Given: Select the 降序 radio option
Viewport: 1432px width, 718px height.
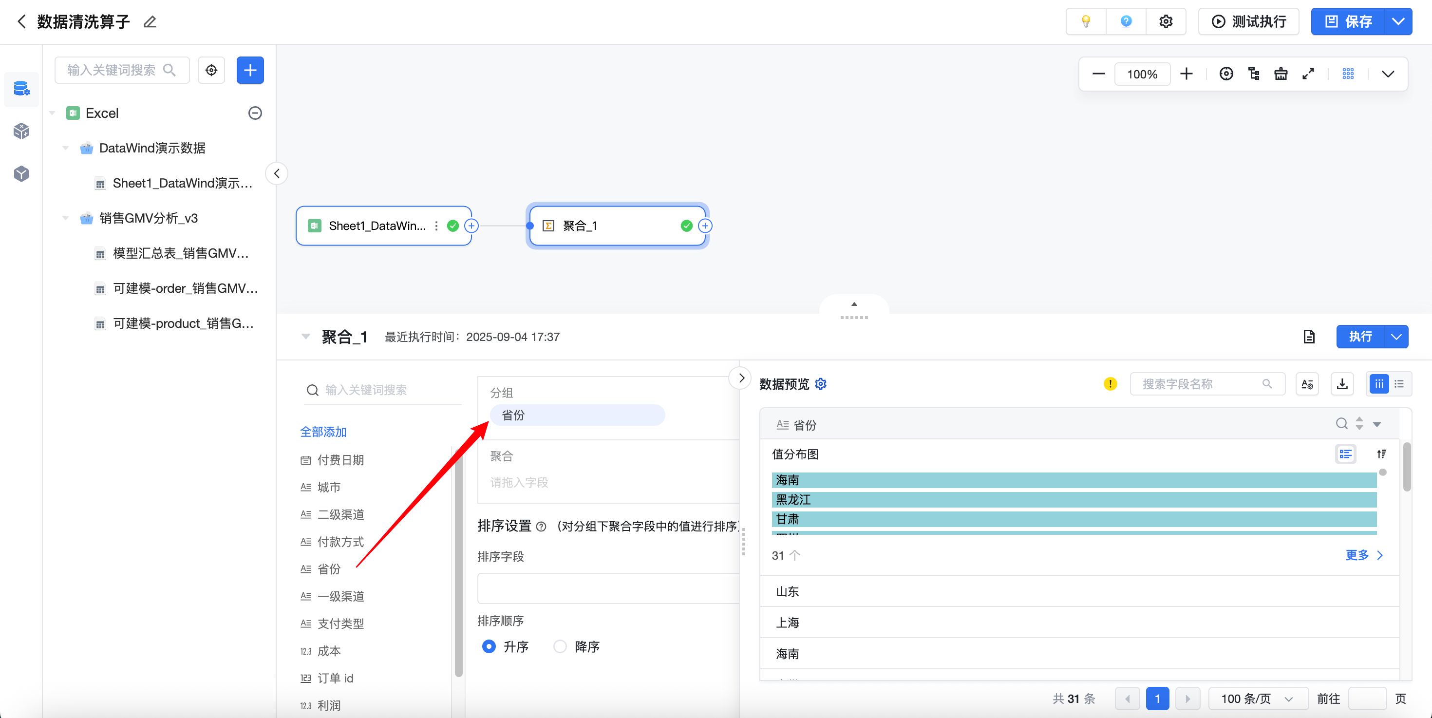Looking at the screenshot, I should coord(560,646).
